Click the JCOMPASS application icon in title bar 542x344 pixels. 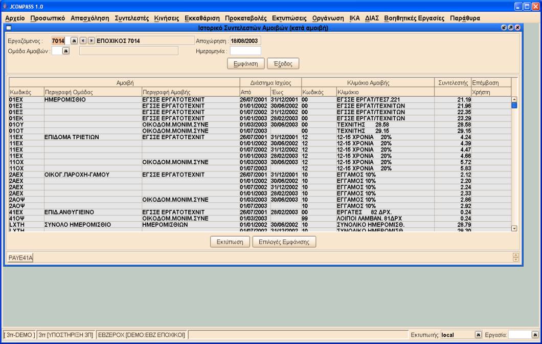[5, 7]
